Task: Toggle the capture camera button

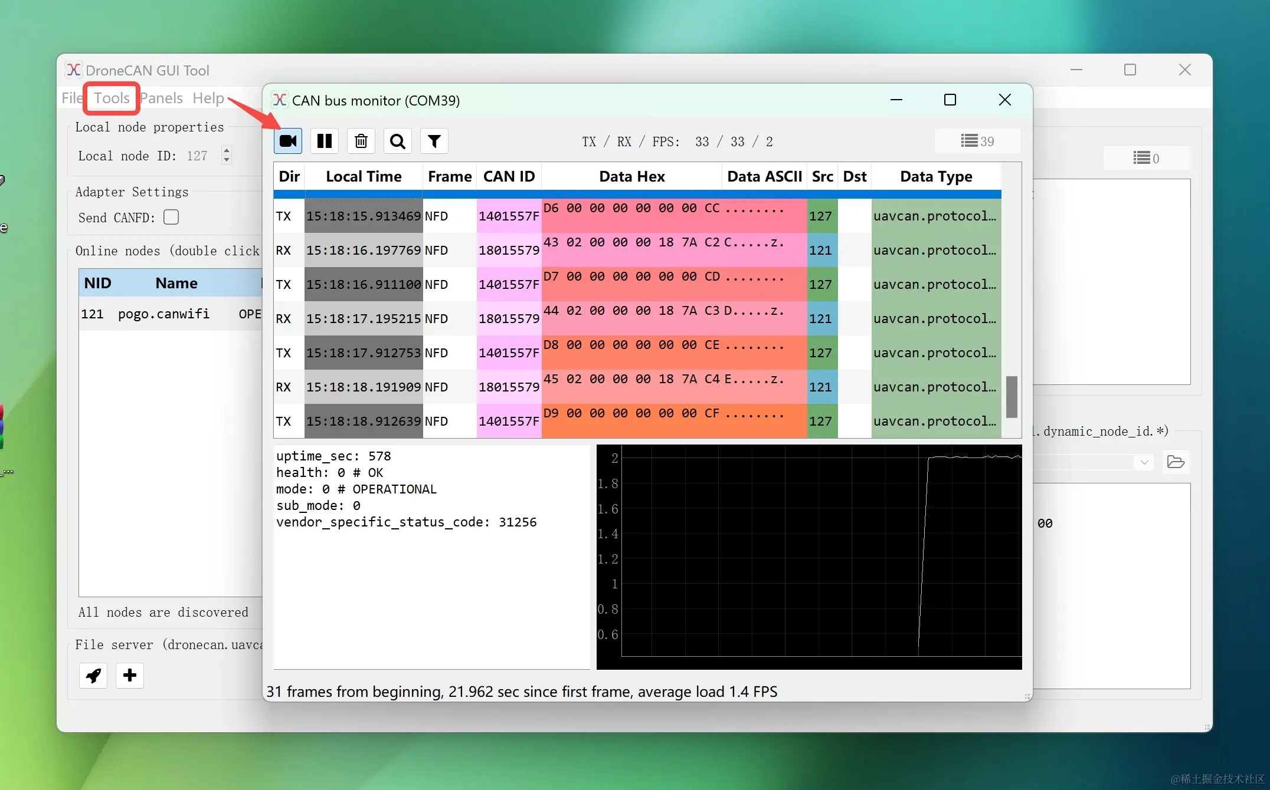Action: 288,141
